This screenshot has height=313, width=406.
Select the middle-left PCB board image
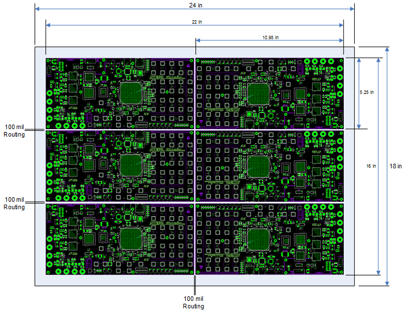119,166
